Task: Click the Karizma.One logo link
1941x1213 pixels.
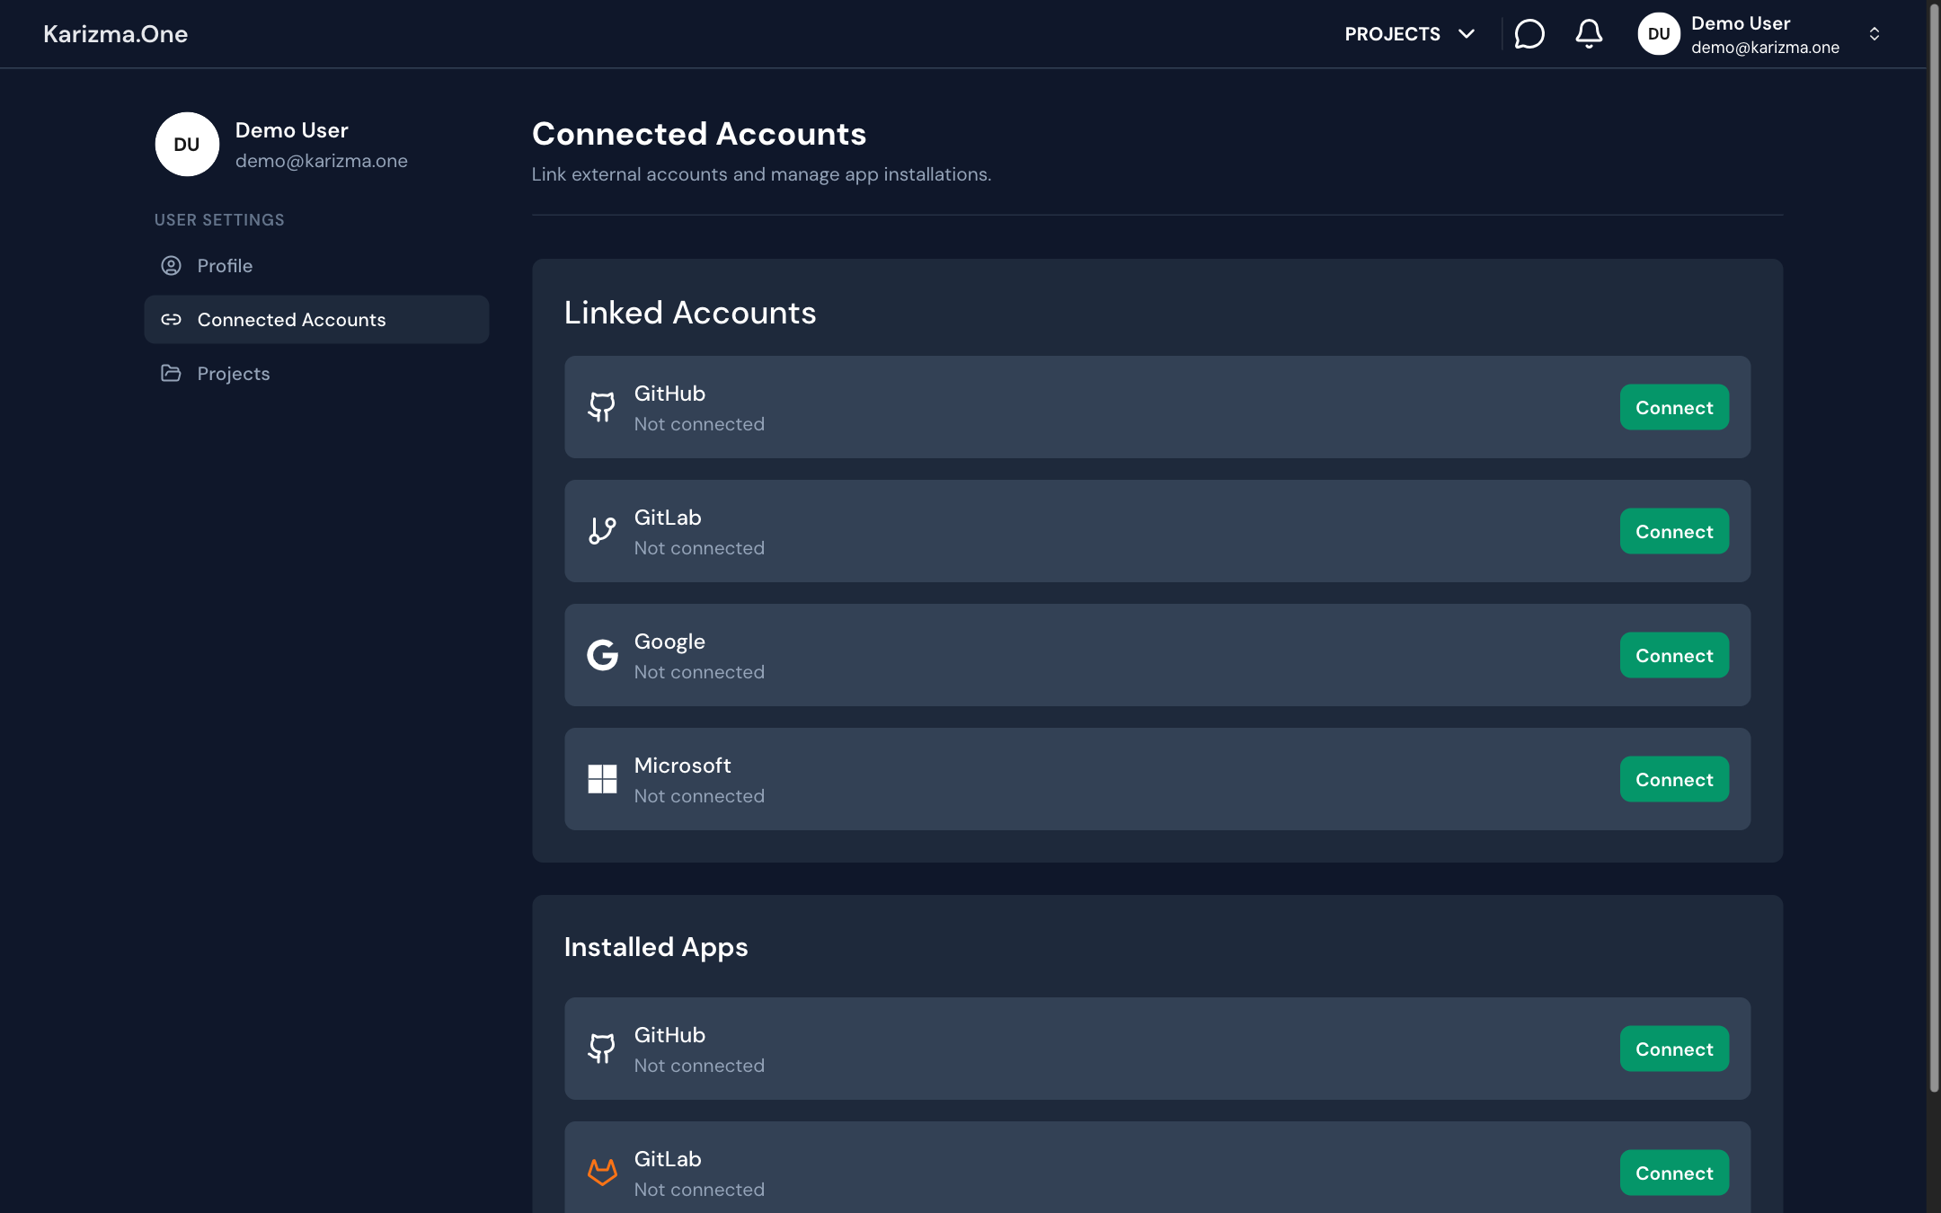Action: pos(115,34)
